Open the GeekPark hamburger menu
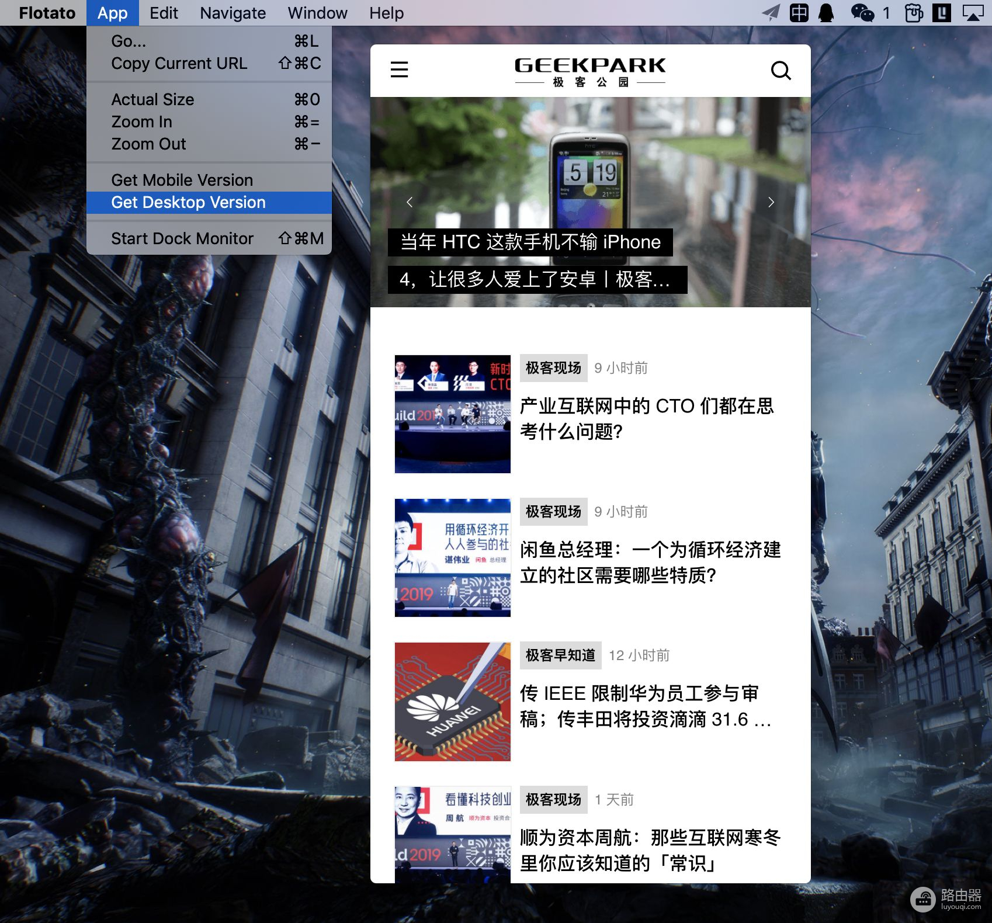 [x=399, y=70]
